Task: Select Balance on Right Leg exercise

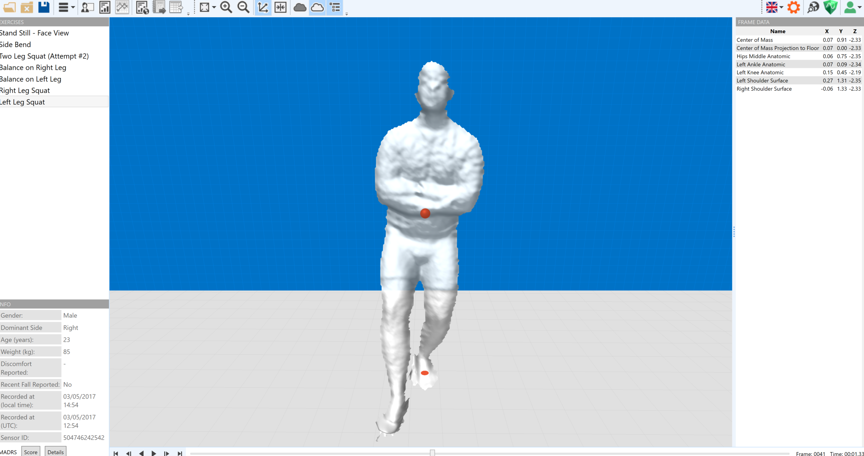Action: [33, 68]
